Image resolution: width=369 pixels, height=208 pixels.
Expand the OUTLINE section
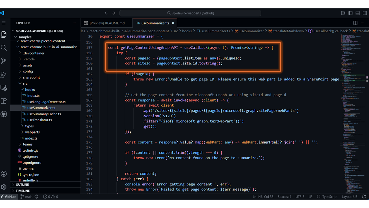22,185
